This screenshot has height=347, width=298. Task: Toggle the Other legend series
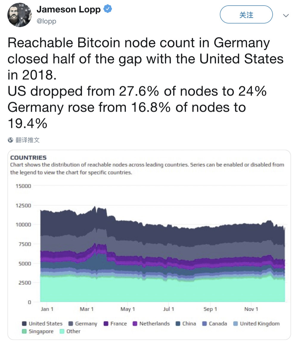[x=70, y=331]
